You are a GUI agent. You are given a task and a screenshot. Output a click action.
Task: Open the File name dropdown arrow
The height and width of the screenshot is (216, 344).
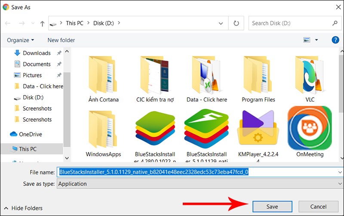click(340, 172)
